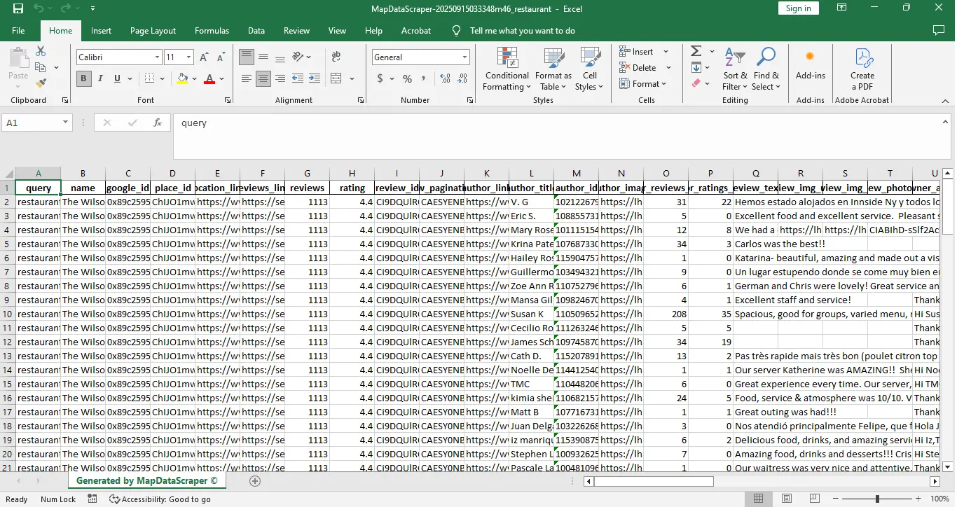957x507 pixels.
Task: Expand the Name Box dropdown arrow
Action: click(65, 123)
